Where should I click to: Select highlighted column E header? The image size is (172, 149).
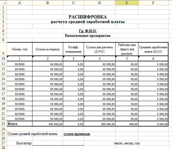127,3
